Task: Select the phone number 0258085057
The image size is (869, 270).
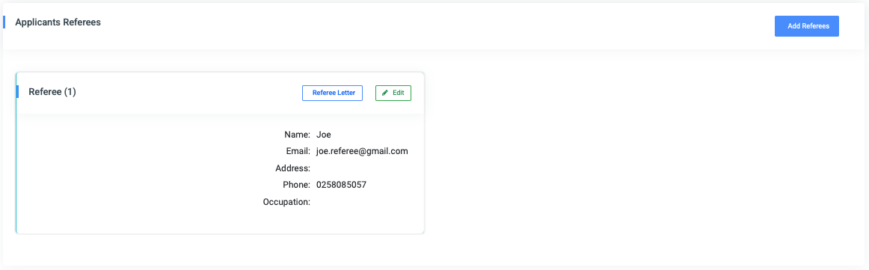Action: click(341, 185)
